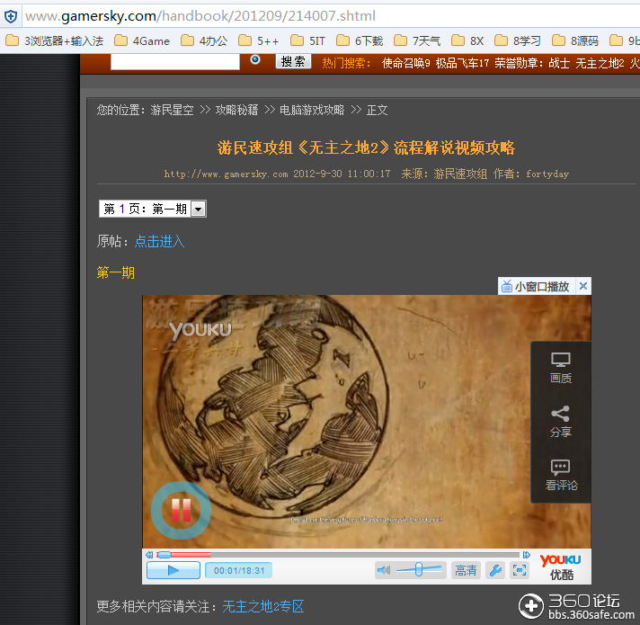The image size is (640, 625).
Task: Click the article title 游民速攻组《无主之地2》流程解说视频攻略
Action: 366,147
